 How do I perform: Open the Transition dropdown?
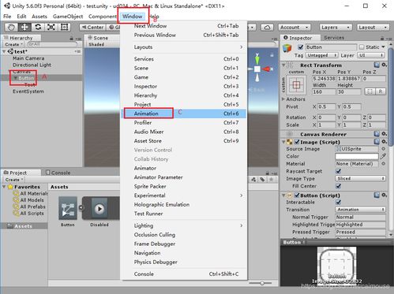pos(360,210)
